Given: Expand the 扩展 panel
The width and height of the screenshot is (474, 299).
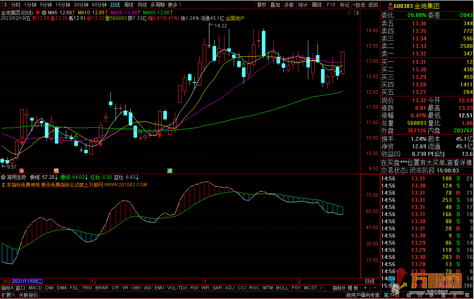Looking at the screenshot, I should (8, 295).
